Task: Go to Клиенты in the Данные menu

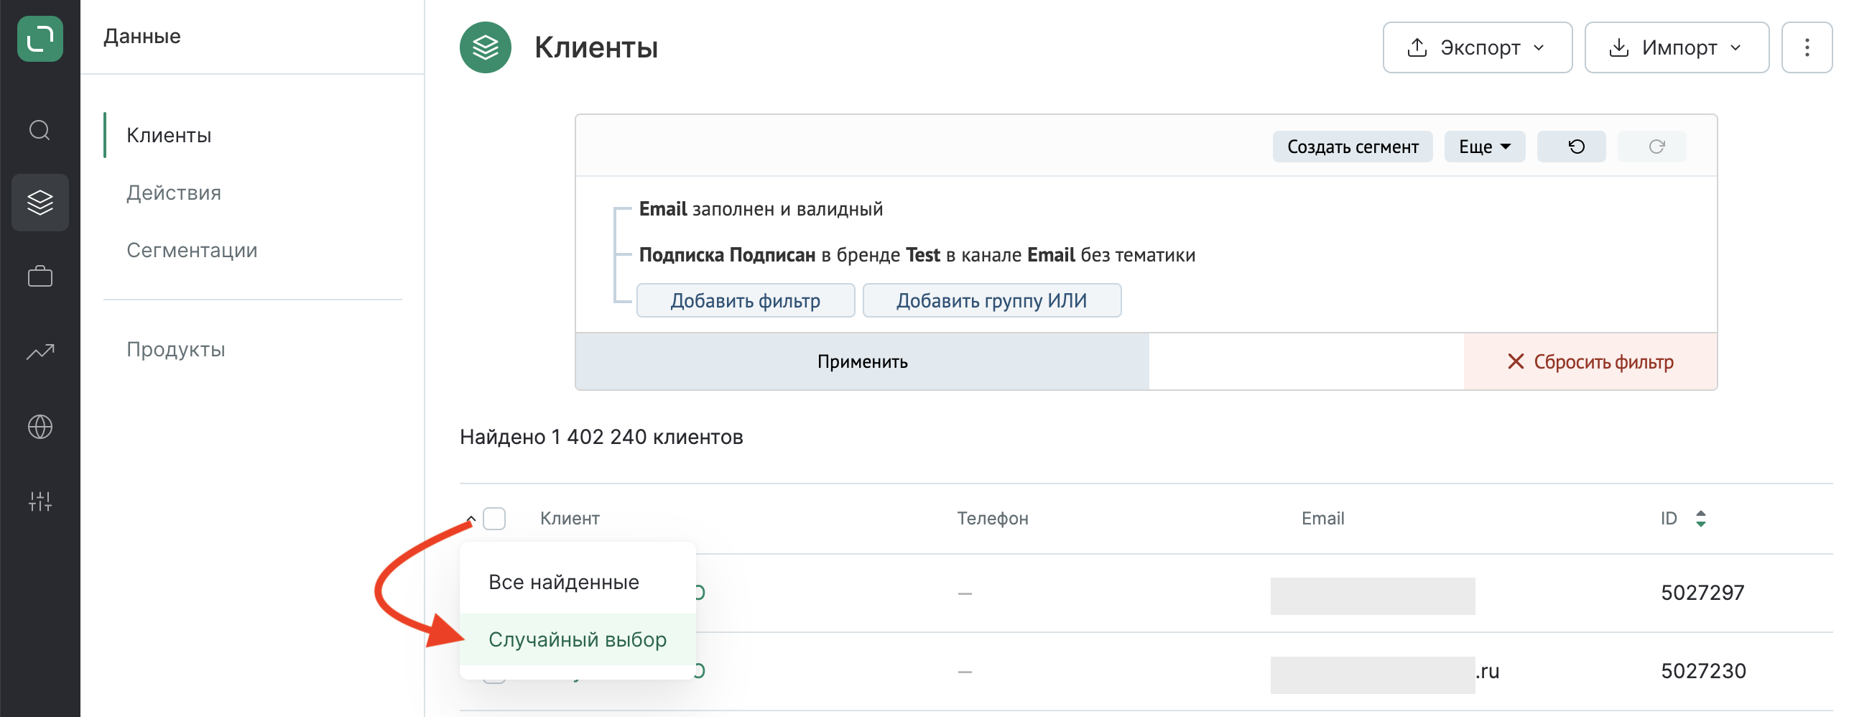Action: click(x=169, y=135)
